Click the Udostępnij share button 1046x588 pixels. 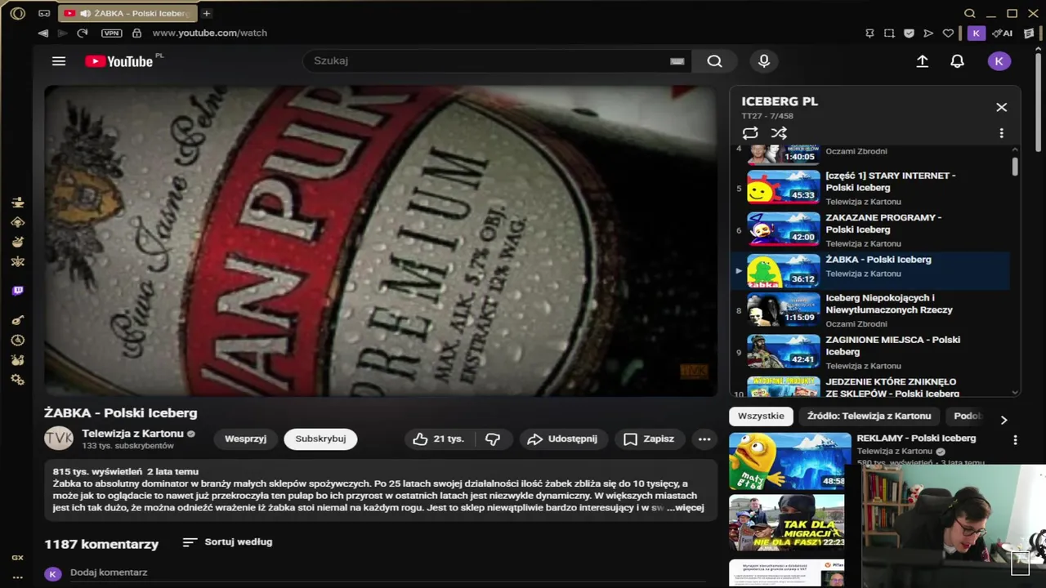pyautogui.click(x=563, y=439)
